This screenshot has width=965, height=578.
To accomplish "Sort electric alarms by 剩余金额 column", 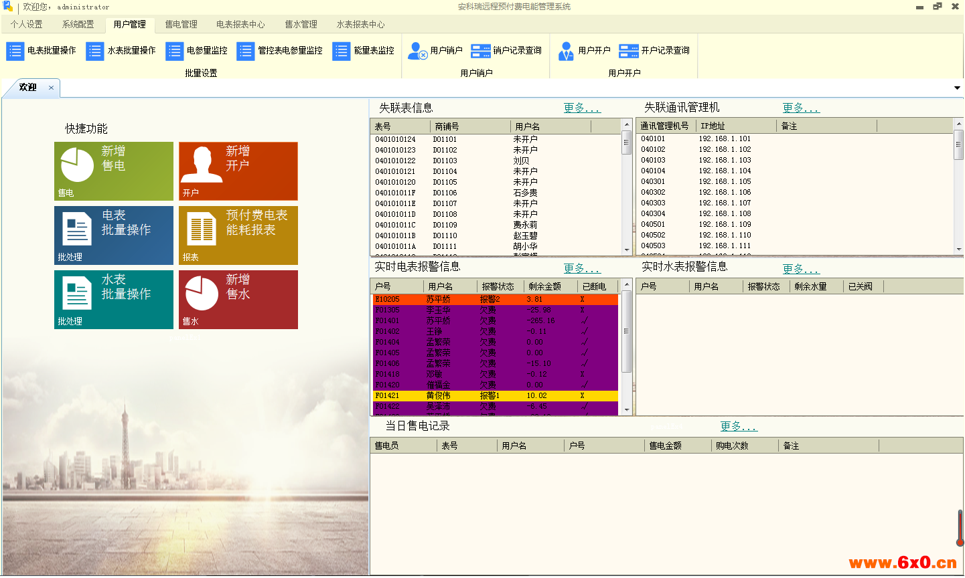I will (x=551, y=286).
